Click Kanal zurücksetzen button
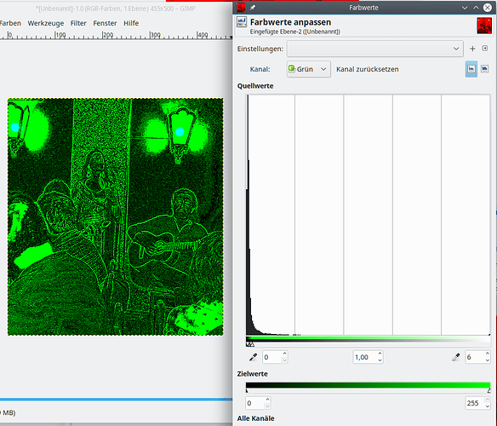 pyautogui.click(x=368, y=69)
